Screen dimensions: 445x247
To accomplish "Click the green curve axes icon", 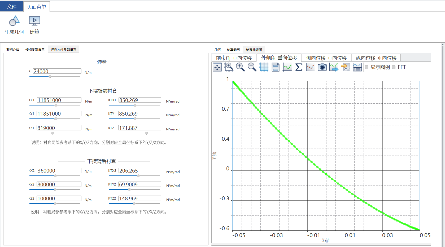I will [x=287, y=67].
